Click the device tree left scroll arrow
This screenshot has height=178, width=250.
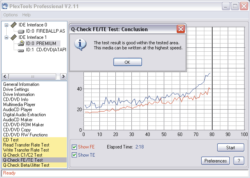pos(5,77)
